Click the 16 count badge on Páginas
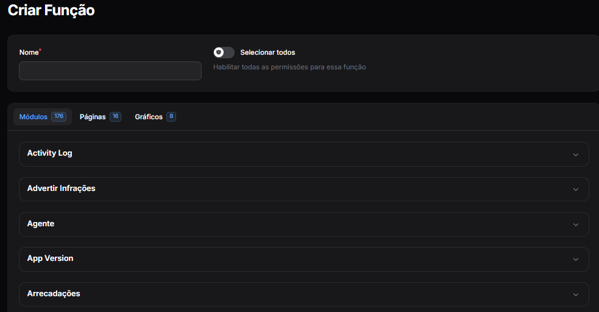The width and height of the screenshot is (599, 312). point(115,117)
